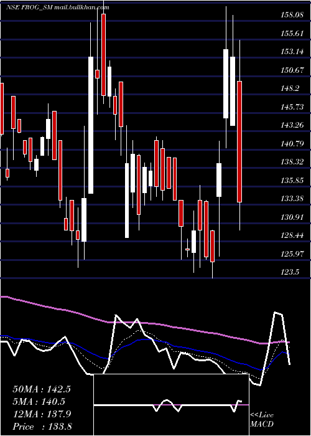
Task: Click the 150.67 price axis label
Action: click(292, 70)
